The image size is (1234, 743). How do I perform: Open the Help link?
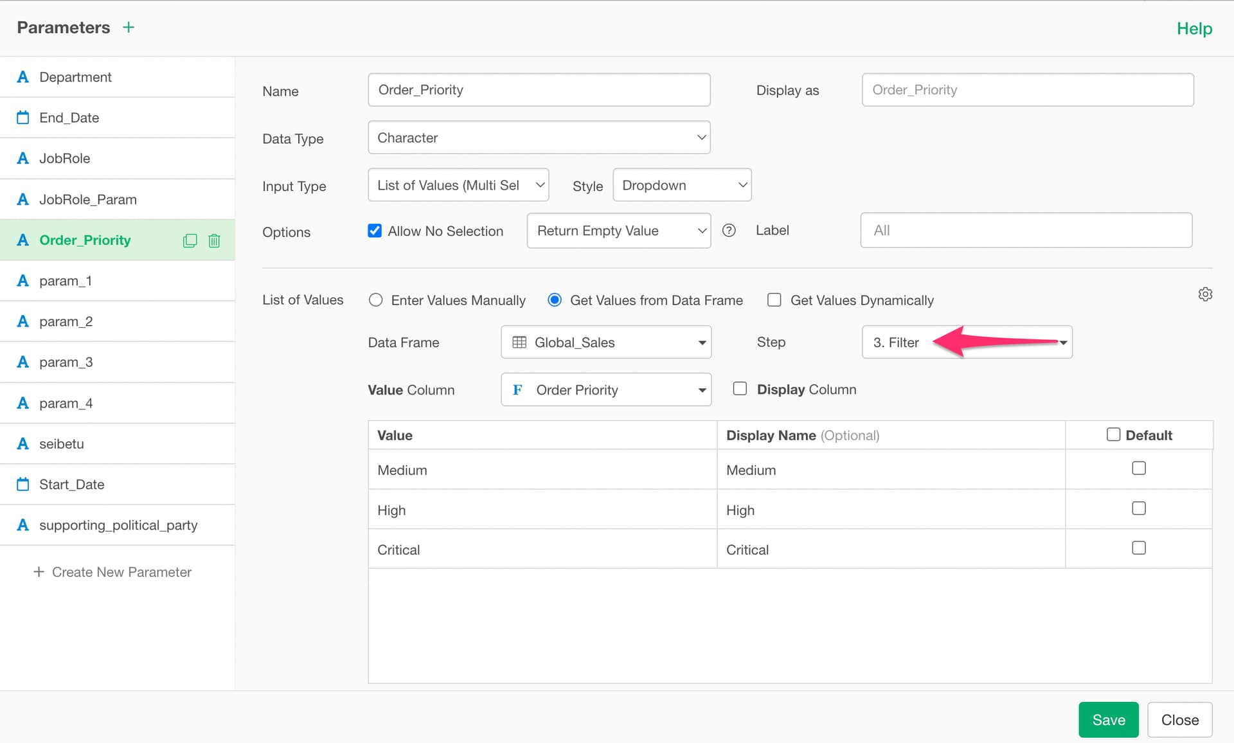click(x=1194, y=28)
